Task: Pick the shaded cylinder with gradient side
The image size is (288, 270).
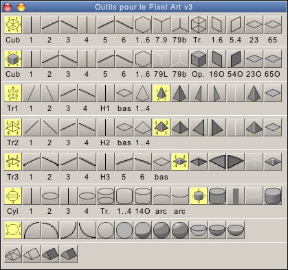Action: pyautogui.click(x=273, y=196)
